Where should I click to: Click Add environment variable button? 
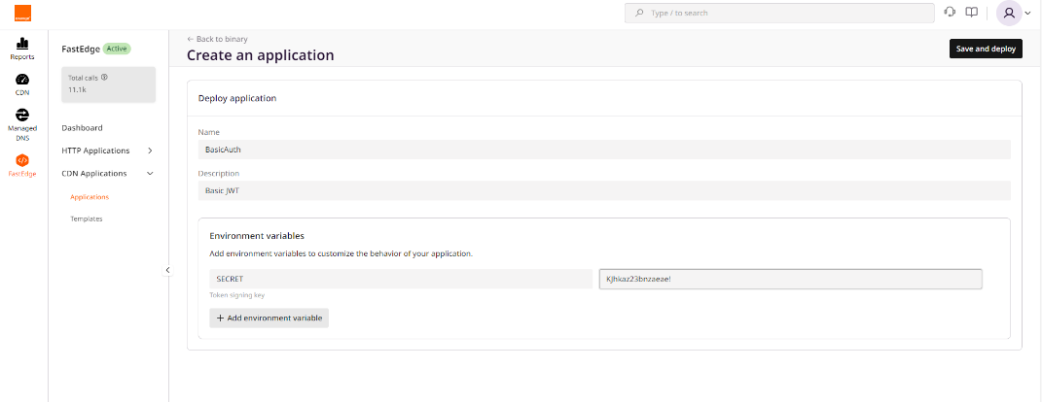pyautogui.click(x=269, y=318)
